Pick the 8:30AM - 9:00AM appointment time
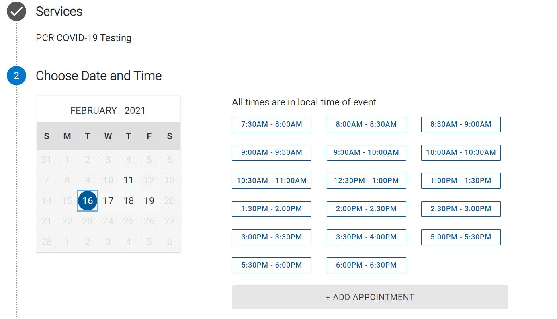 tap(461, 124)
